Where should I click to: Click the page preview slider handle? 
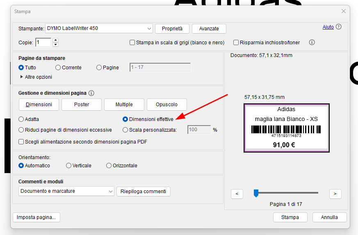[256, 193]
